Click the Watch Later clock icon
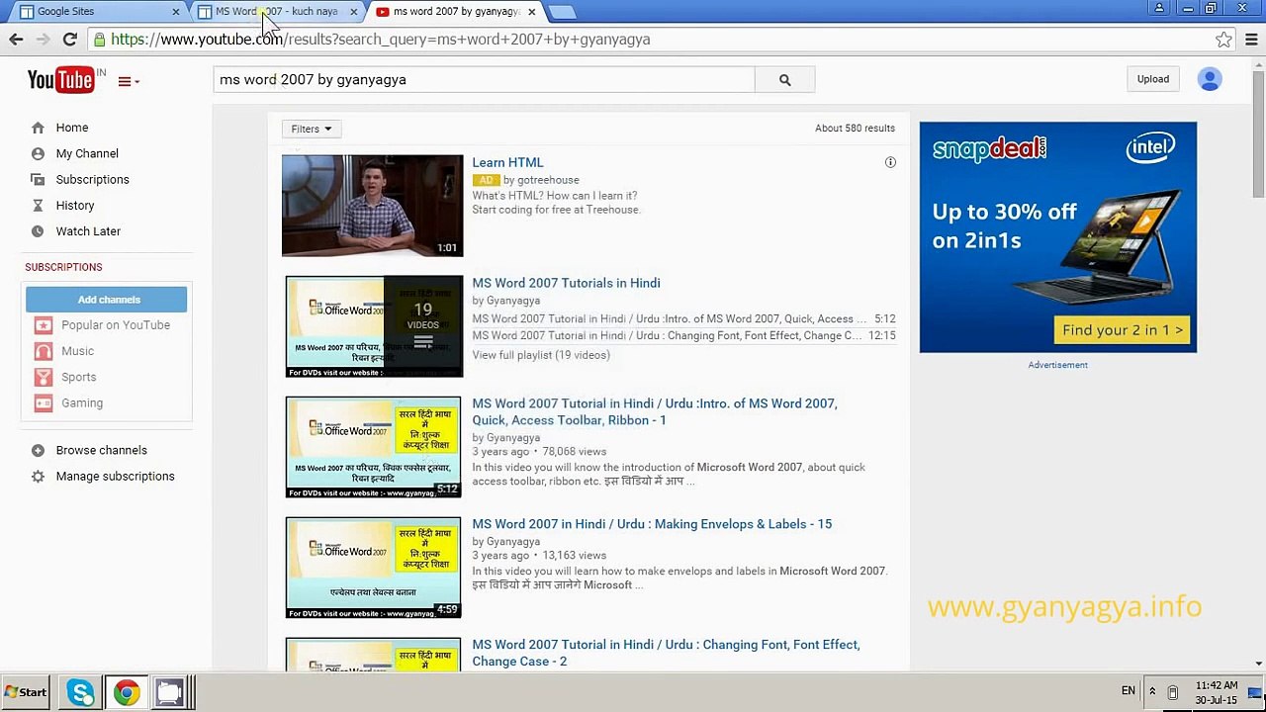The image size is (1266, 712). point(38,230)
